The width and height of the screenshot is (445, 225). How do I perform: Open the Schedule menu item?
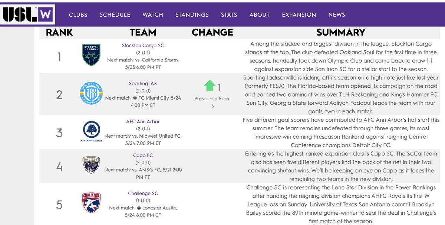(115, 15)
